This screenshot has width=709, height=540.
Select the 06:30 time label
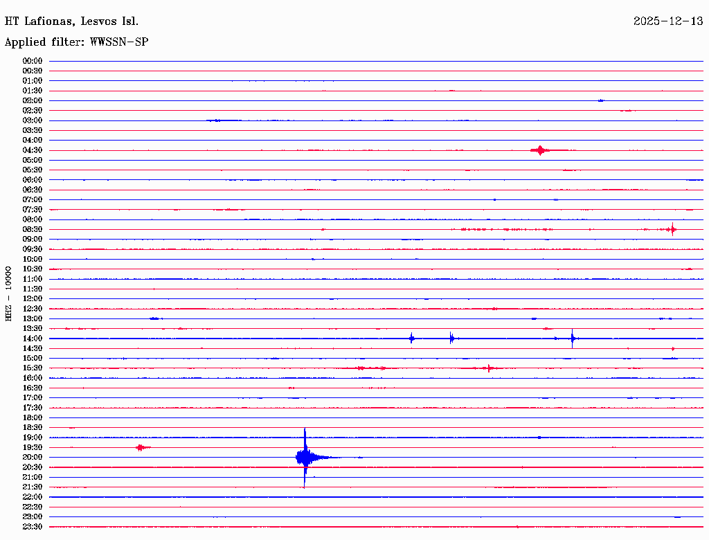(x=33, y=190)
